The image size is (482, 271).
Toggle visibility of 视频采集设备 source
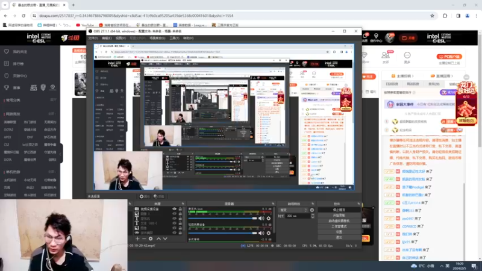click(174, 209)
